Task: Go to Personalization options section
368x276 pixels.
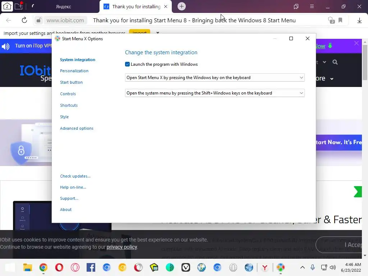Action: point(74,71)
